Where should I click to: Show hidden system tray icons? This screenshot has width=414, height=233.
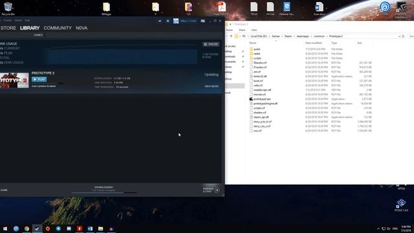pos(378,228)
